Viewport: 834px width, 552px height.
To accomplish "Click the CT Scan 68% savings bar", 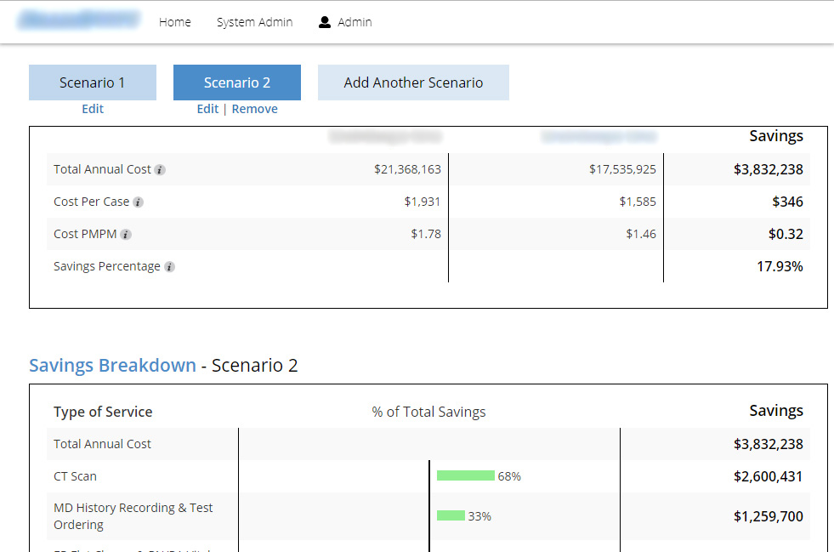I will 465,476.
